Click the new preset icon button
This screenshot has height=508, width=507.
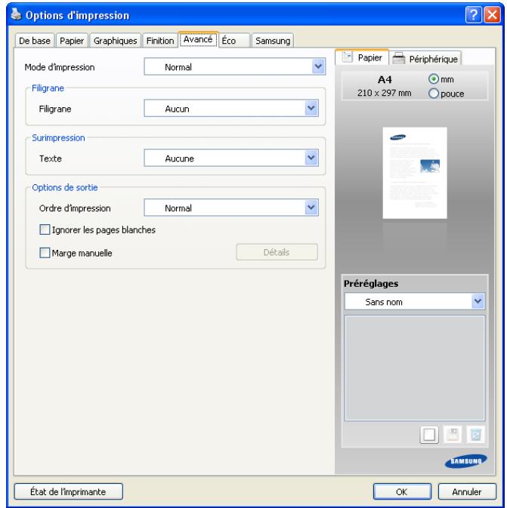click(429, 435)
